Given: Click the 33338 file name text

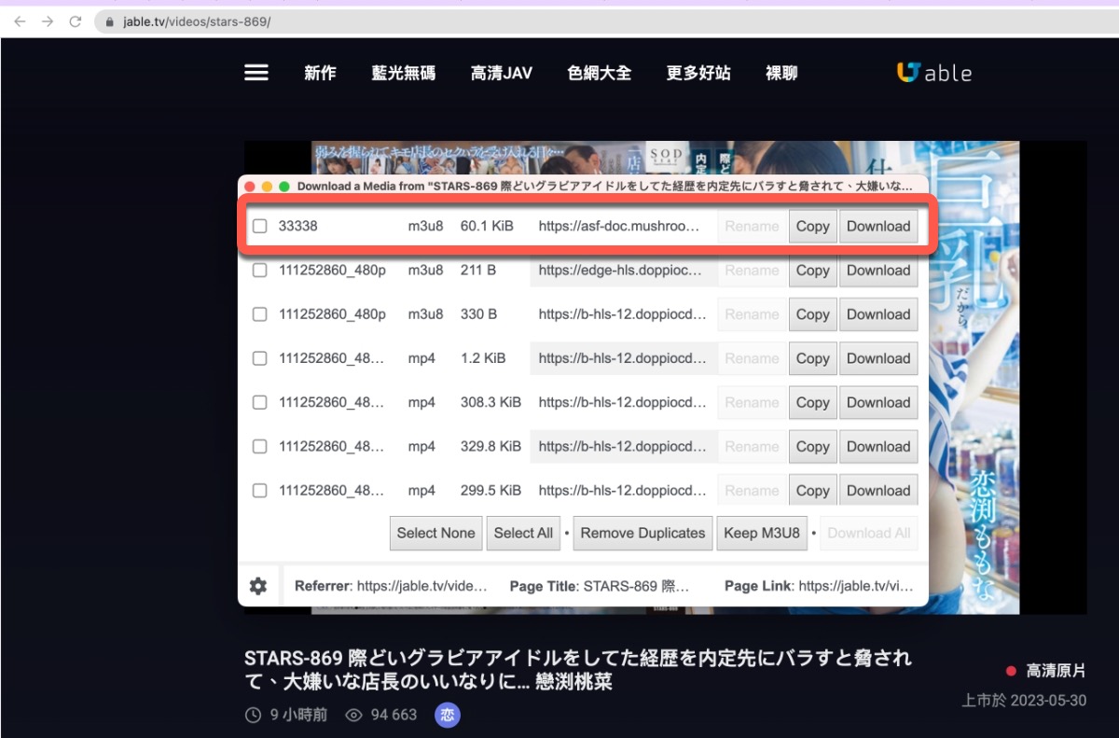Looking at the screenshot, I should pos(298,226).
